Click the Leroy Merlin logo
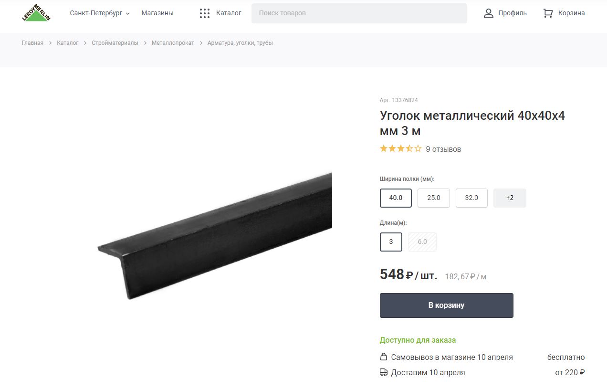607x389 pixels. pyautogui.click(x=36, y=13)
